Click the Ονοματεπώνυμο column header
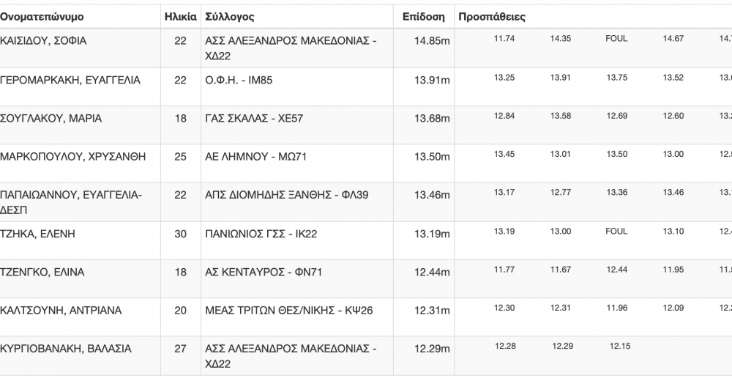The image size is (732, 381). [x=42, y=17]
